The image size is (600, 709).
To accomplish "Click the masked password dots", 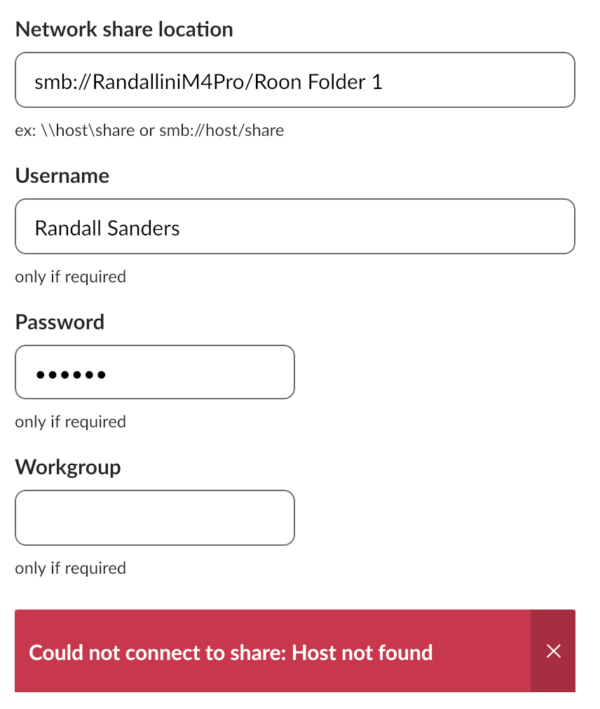I will point(71,375).
